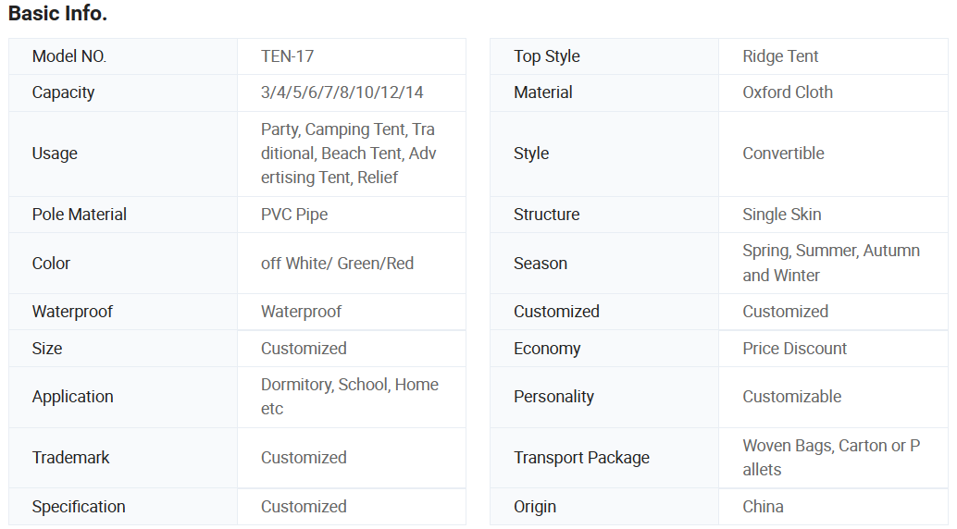Click the Basic Info. heading
Image resolution: width=957 pixels, height=529 pixels.
[57, 14]
